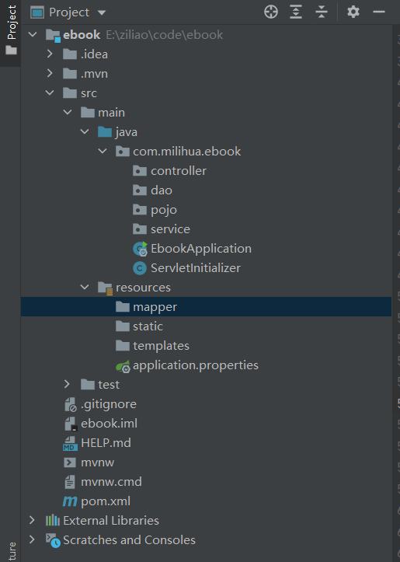This screenshot has height=562, width=400.
Task: Select the mvnw.cmd file
Action: click(x=111, y=482)
